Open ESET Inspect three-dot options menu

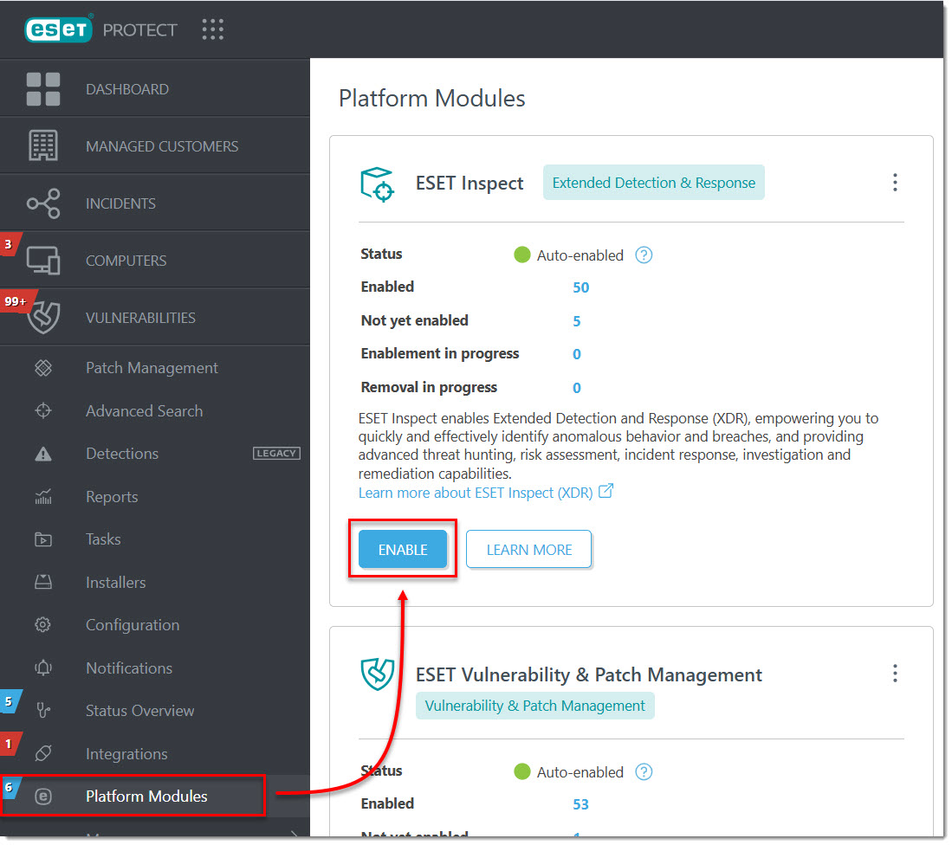pos(895,183)
